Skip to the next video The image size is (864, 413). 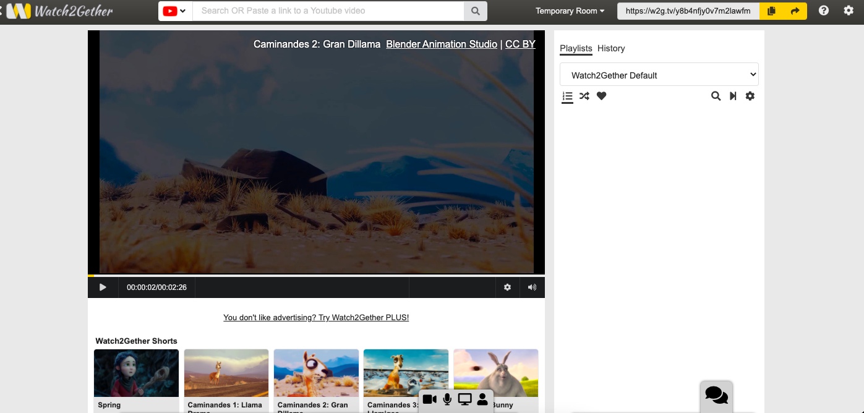coord(733,96)
